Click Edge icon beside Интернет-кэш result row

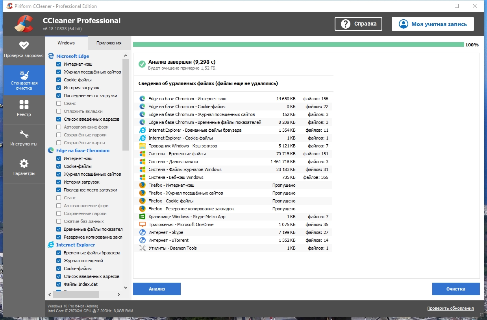[142, 99]
